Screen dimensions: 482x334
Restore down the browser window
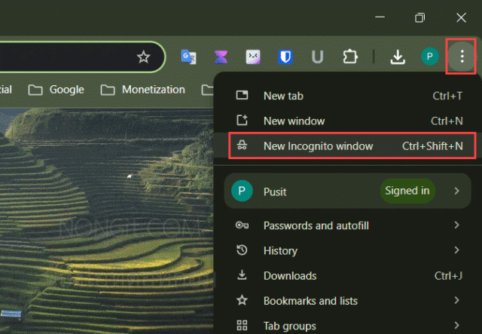click(x=419, y=17)
